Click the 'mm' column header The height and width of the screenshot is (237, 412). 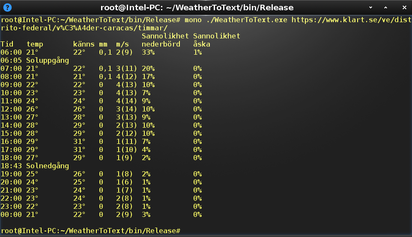click(x=103, y=44)
